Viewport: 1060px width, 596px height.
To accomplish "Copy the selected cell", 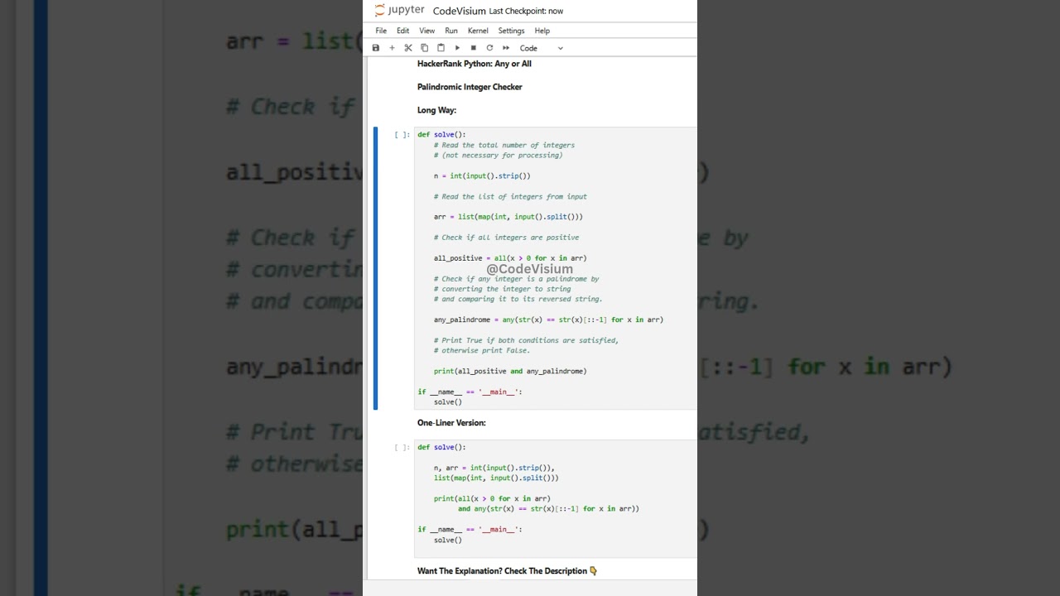I will [424, 48].
